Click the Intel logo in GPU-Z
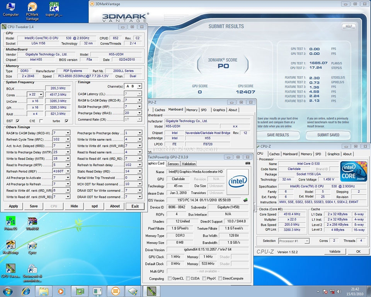The height and width of the screenshot is (297, 371). 238,182
